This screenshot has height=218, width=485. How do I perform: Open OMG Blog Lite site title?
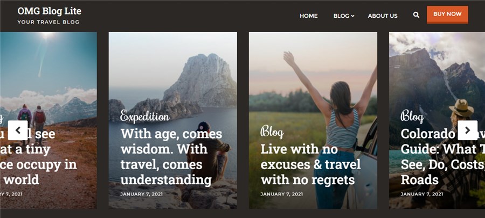tap(50, 11)
